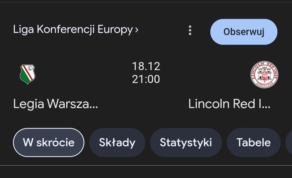Select the W skrócie tab

pos(49,142)
